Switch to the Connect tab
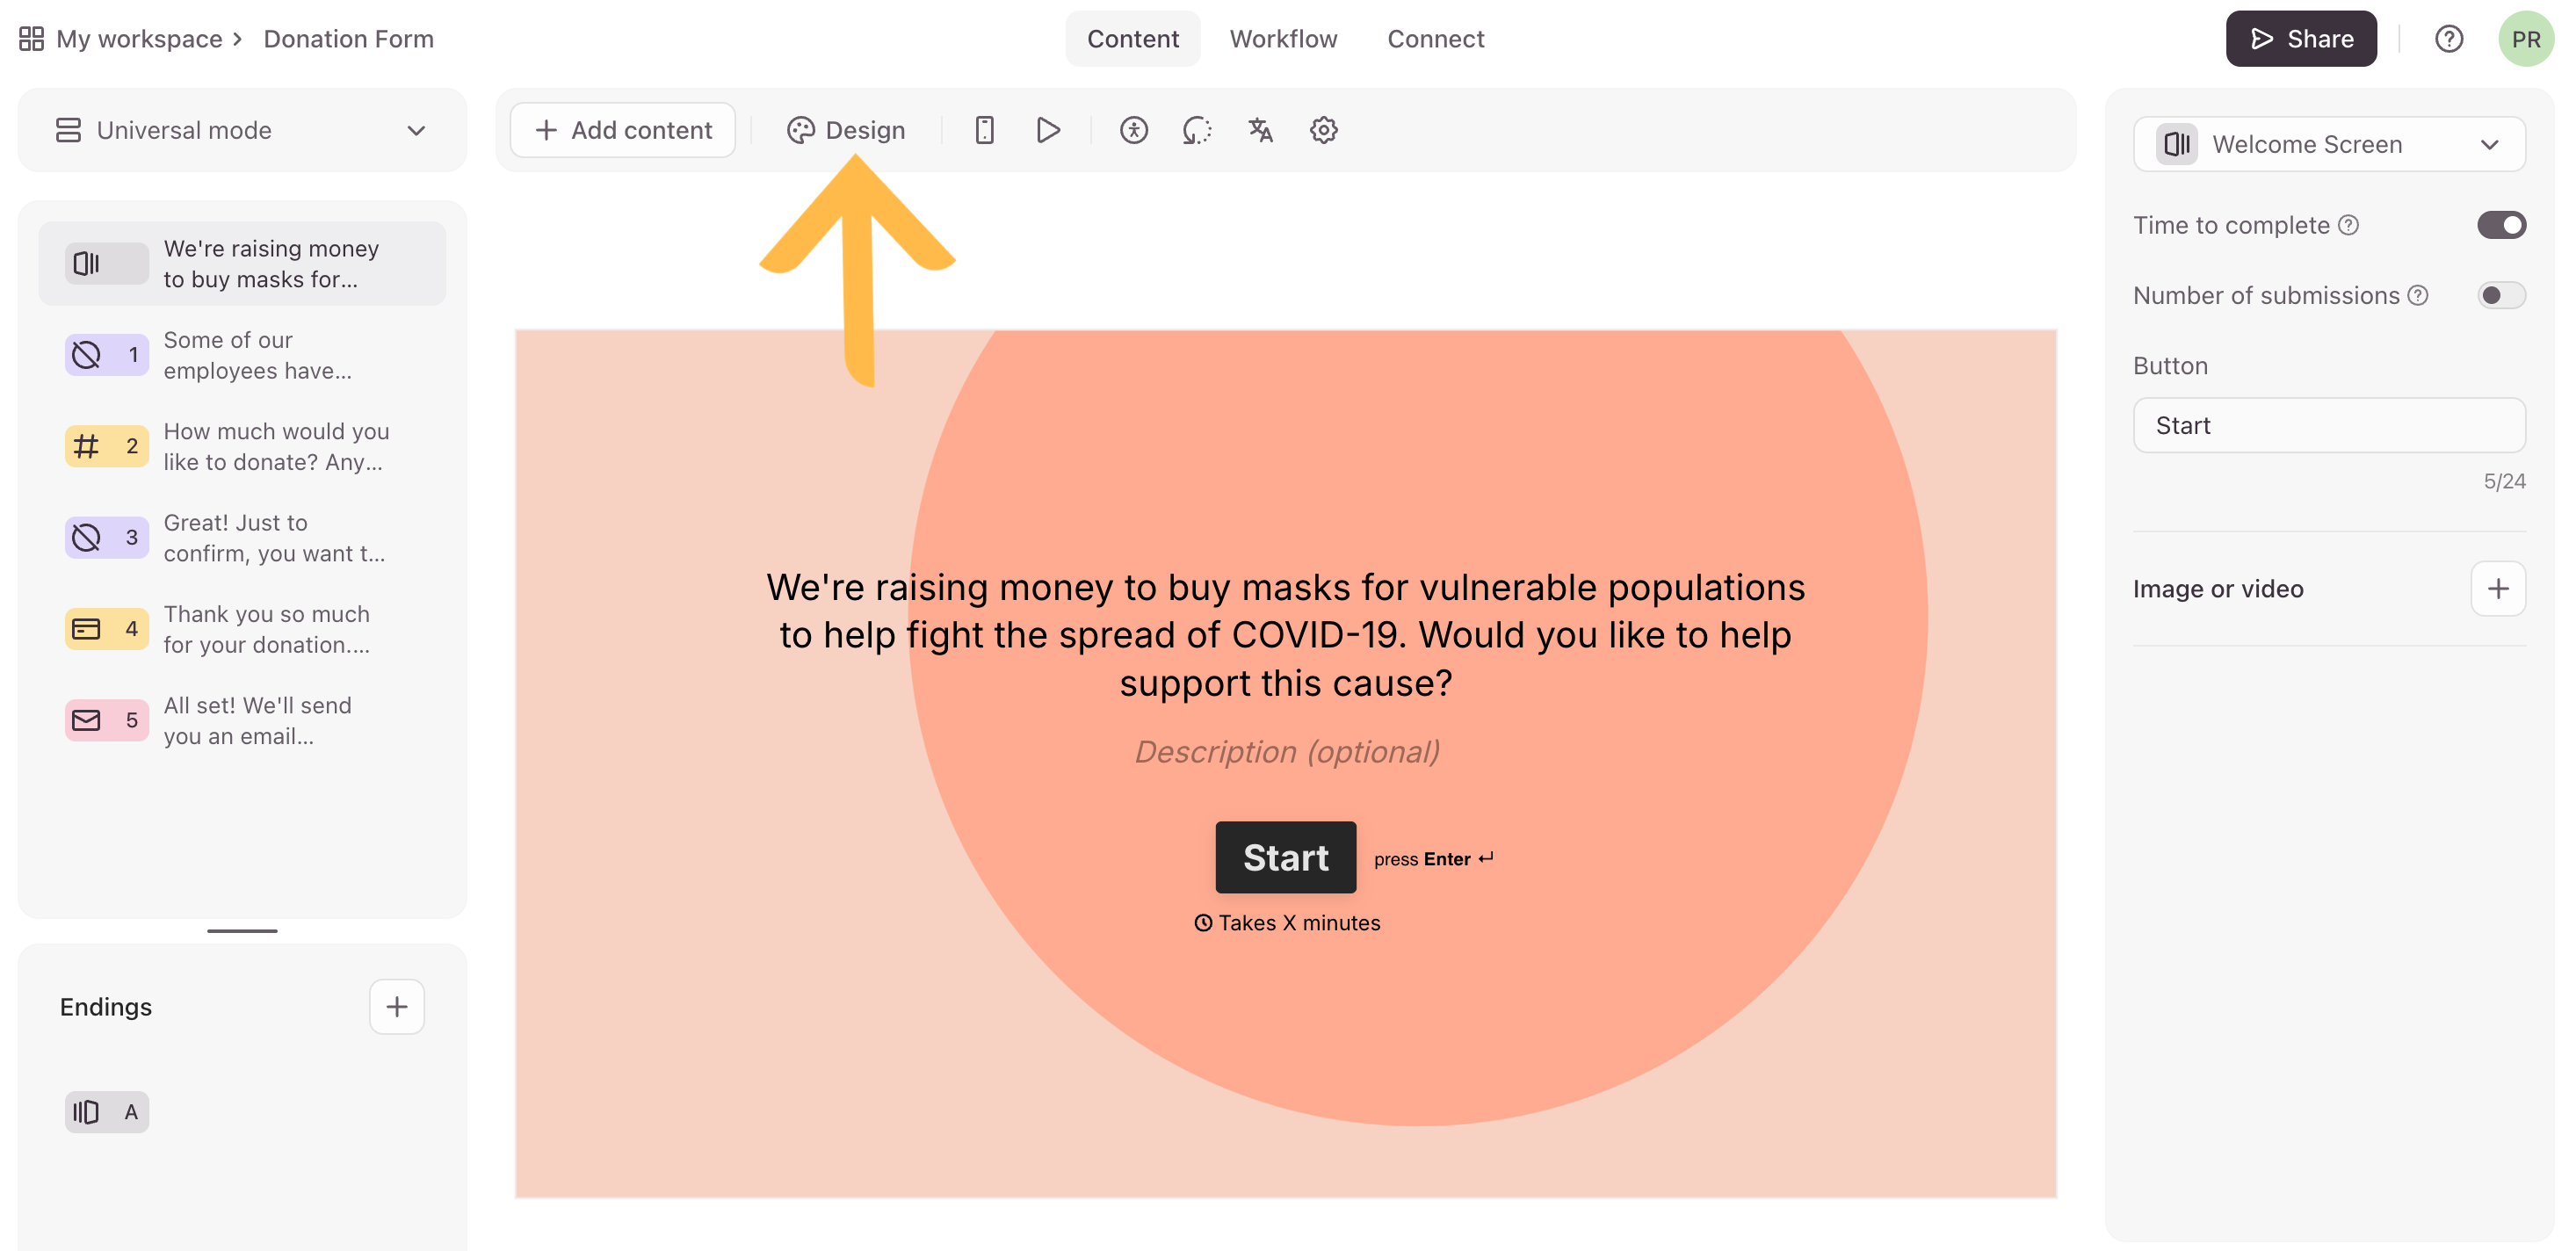Viewport: 2576px width, 1251px height. (x=1435, y=39)
